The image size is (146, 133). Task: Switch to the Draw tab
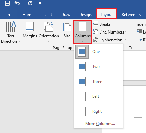coord(66,15)
